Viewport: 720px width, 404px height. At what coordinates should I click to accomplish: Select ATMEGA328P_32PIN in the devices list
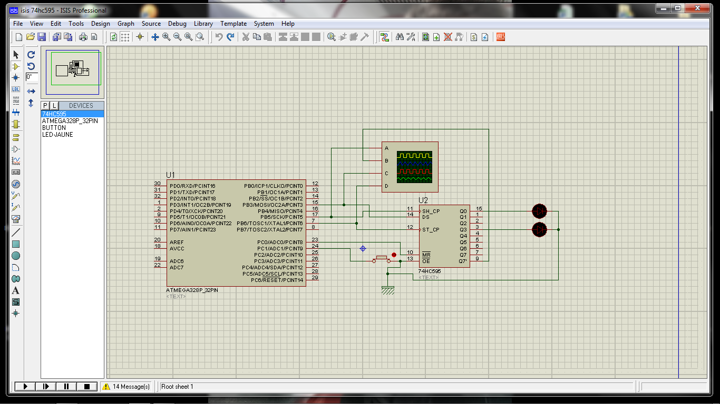coord(70,121)
